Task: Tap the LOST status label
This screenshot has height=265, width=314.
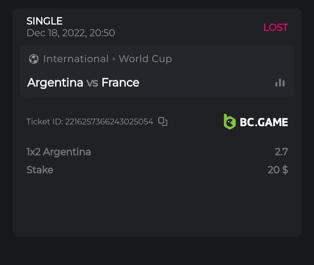Action: point(275,27)
